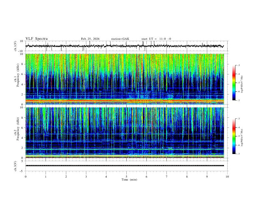Click the 'ch.1(V)' waveform axis label
The image size is (256, 198).
point(16,46)
